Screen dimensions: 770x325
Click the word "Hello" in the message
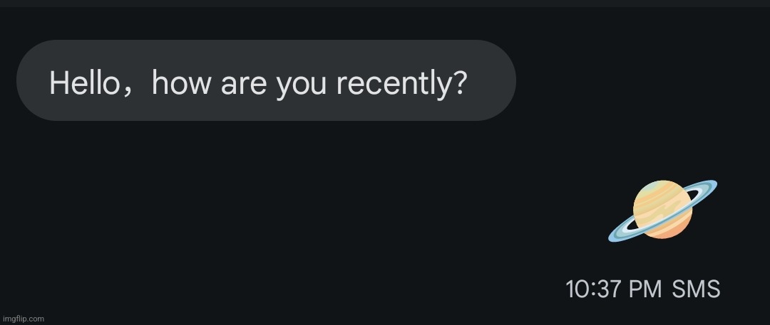[83, 82]
